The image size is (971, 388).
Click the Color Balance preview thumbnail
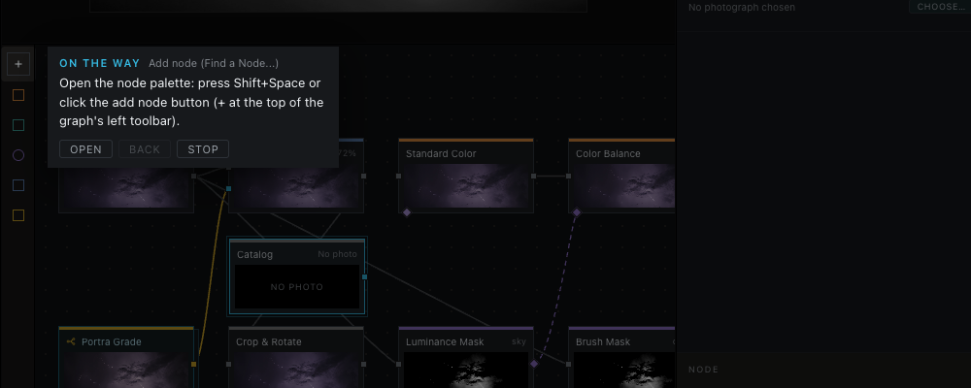pos(624,185)
